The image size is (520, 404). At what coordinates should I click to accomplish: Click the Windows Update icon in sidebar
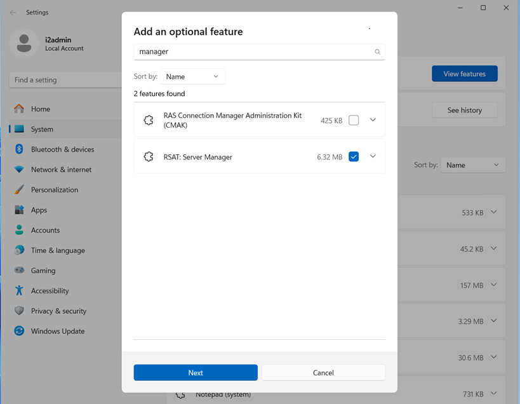pos(19,331)
